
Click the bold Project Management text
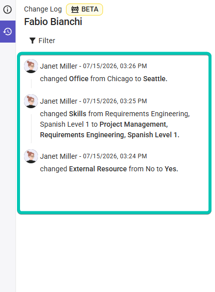click(133, 124)
